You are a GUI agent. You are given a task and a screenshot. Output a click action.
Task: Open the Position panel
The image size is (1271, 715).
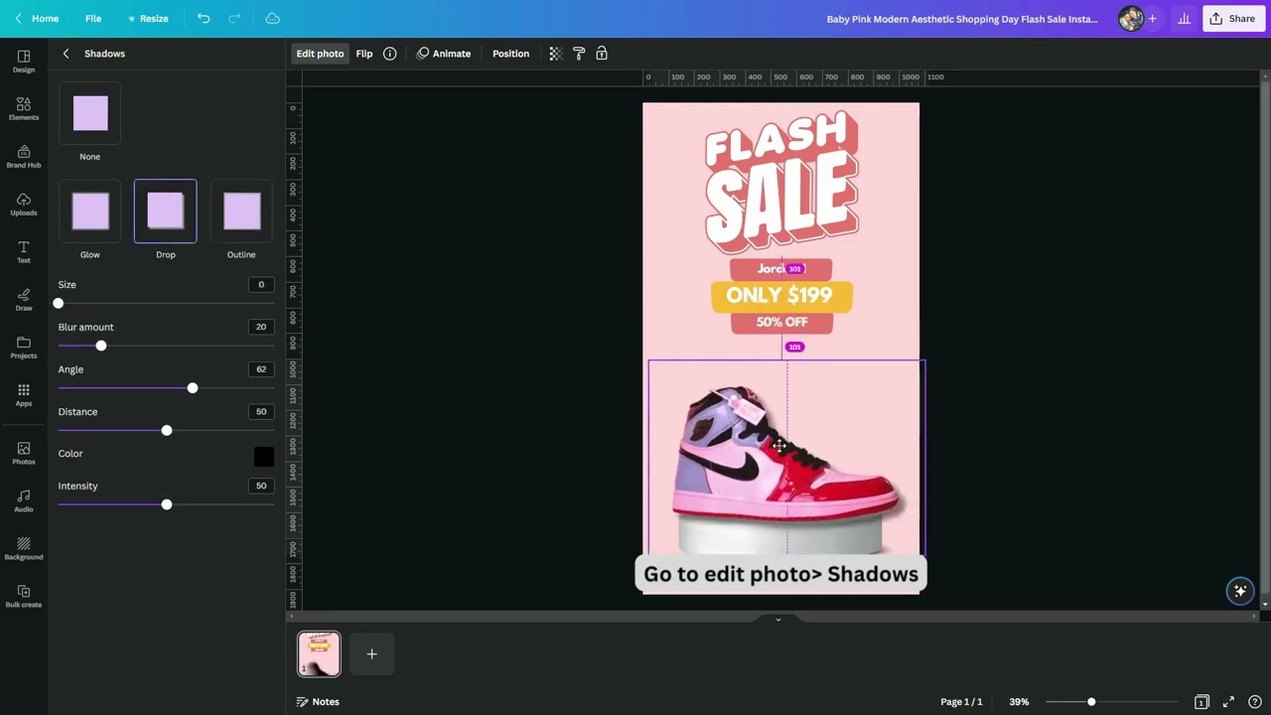[x=510, y=54]
